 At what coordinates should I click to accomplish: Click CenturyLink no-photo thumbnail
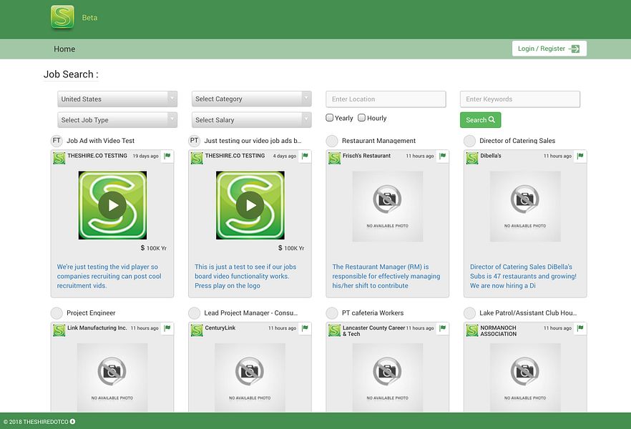250,377
